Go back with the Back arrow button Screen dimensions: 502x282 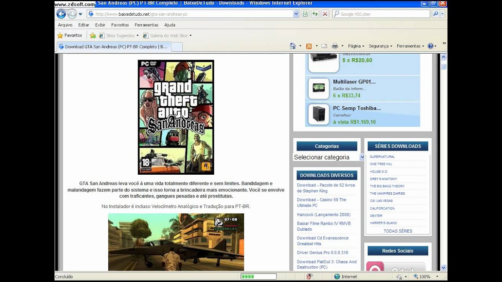point(61,14)
